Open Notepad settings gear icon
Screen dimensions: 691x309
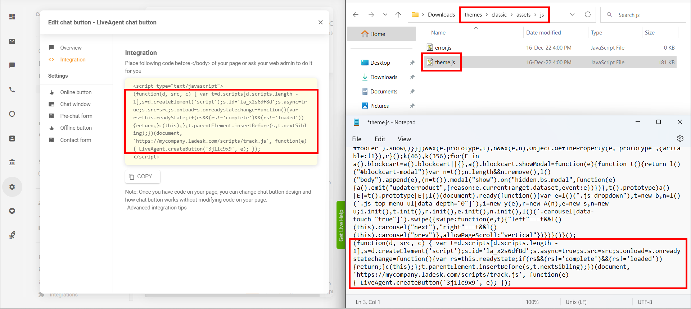click(x=680, y=138)
